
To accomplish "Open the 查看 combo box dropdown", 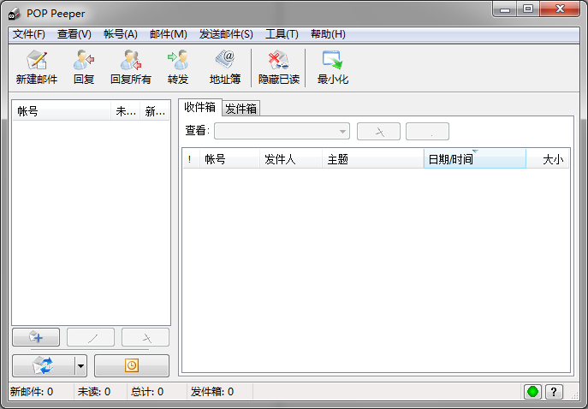I will [x=282, y=131].
